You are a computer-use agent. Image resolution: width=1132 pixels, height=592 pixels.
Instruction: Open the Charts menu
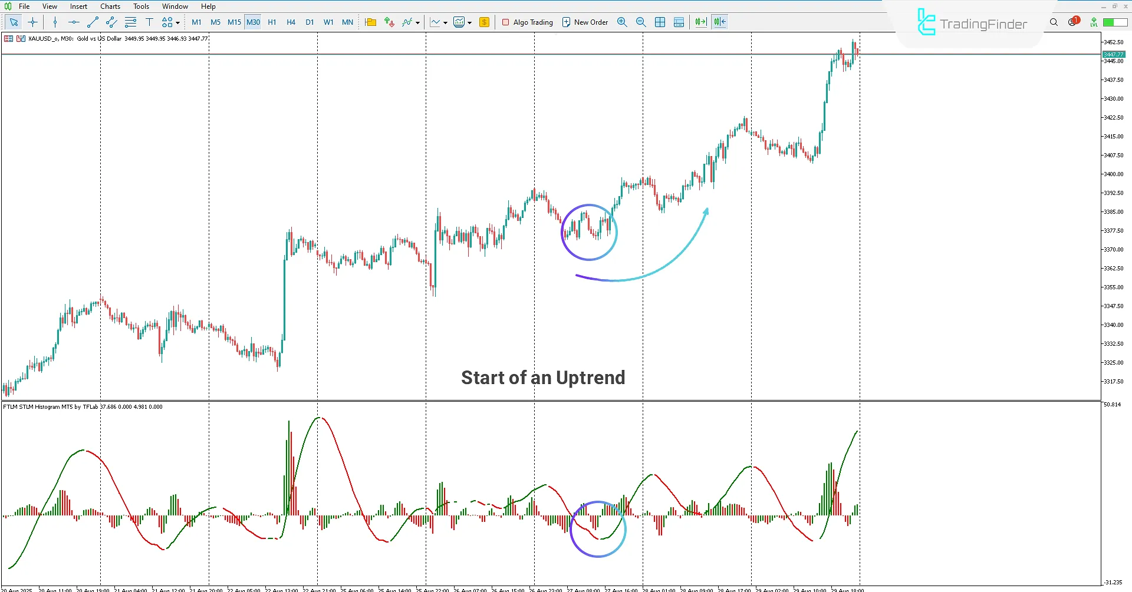[110, 6]
